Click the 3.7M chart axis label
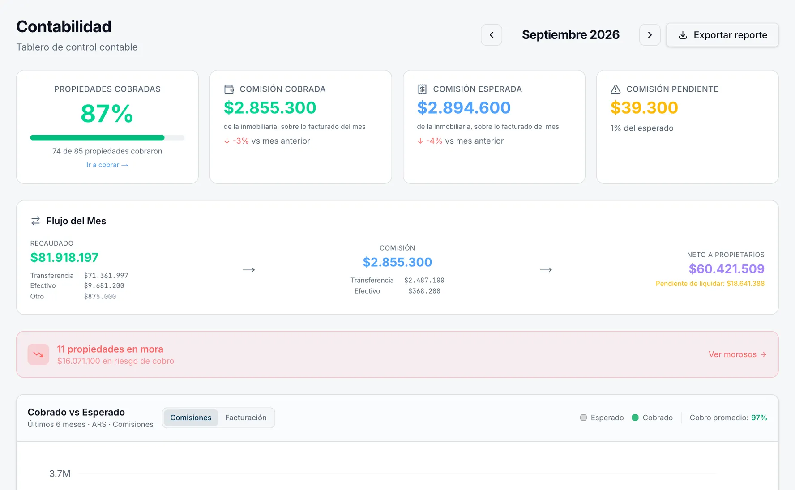The height and width of the screenshot is (490, 795). 60,473
